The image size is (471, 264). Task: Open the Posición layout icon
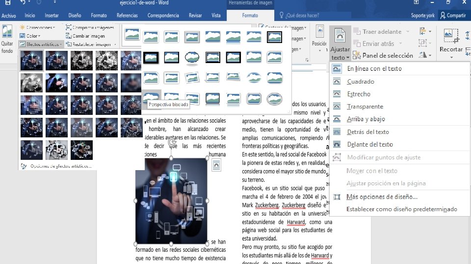tap(319, 32)
